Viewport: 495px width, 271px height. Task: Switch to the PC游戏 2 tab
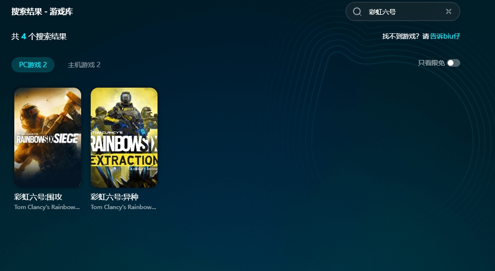[33, 65]
